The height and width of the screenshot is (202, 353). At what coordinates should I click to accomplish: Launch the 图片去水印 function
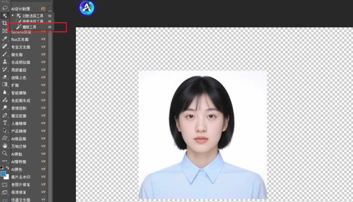[x=21, y=177]
